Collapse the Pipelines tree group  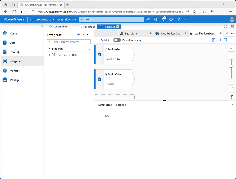coord(49,49)
